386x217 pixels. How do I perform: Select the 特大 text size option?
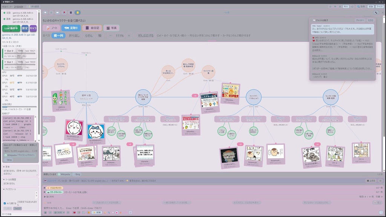click(x=346, y=7)
